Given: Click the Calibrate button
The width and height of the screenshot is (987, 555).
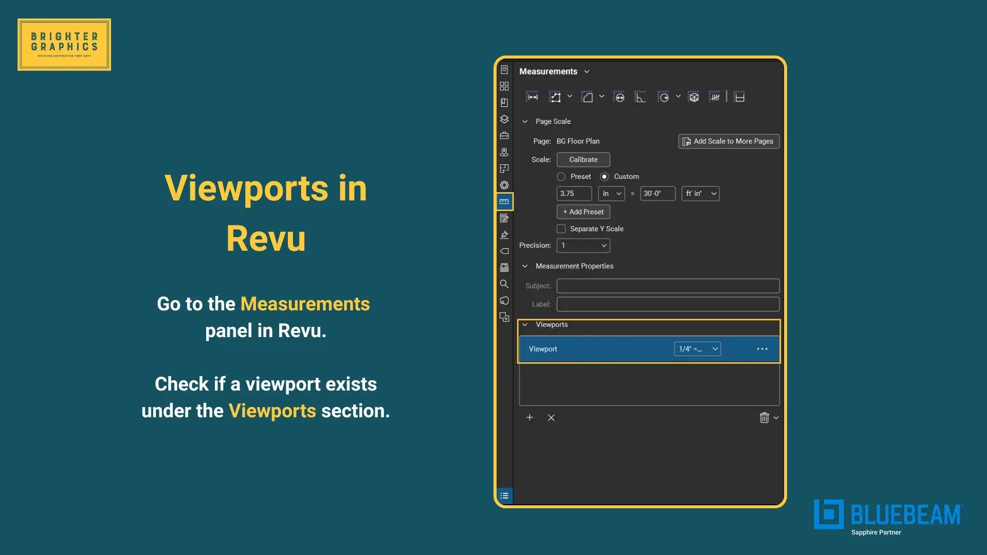Looking at the screenshot, I should tap(583, 160).
